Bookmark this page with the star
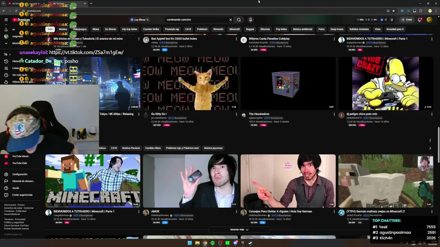 point(394,11)
